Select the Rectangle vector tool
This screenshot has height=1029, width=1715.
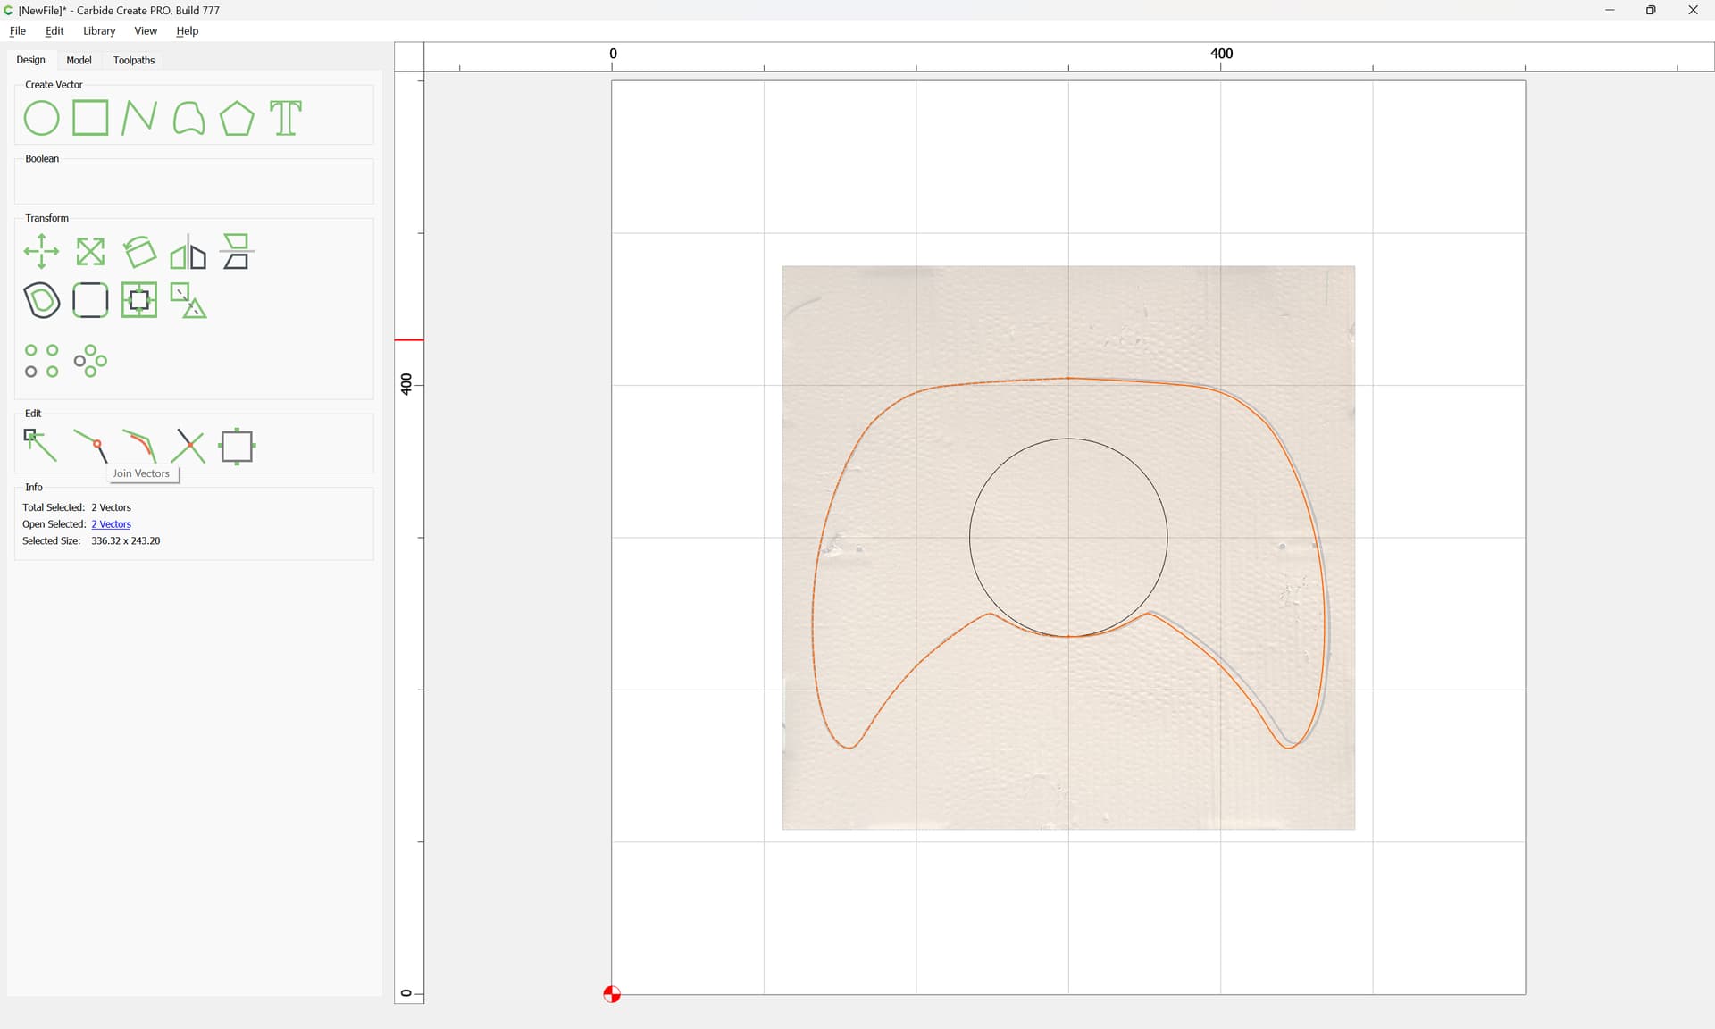pos(90,118)
